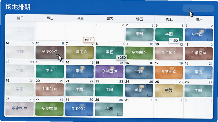Click corner rectangle icon on day 23 green card
This screenshot has height=122, width=218.
tap(120, 95)
